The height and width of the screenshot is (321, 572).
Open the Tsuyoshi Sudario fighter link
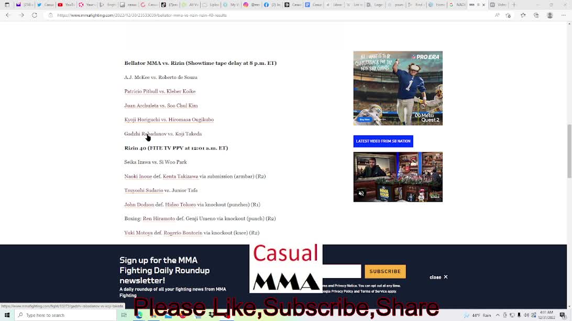[144, 190]
